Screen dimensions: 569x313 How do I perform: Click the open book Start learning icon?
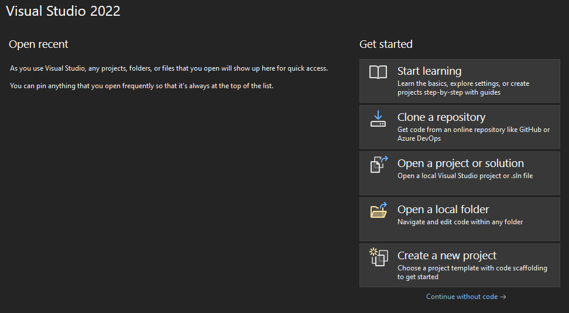pyautogui.click(x=378, y=72)
